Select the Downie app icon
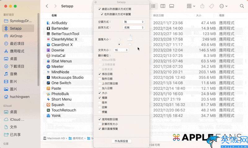The width and height of the screenshot is (248, 148). (48, 50)
